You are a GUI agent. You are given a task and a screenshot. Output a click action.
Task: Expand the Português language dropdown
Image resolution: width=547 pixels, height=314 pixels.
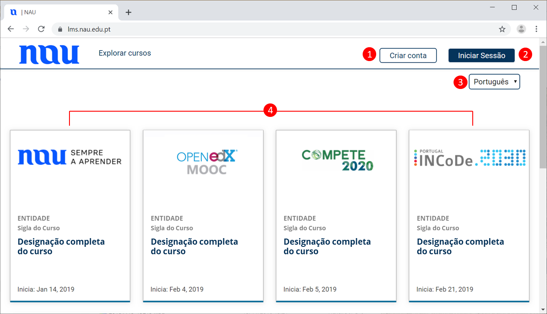494,82
